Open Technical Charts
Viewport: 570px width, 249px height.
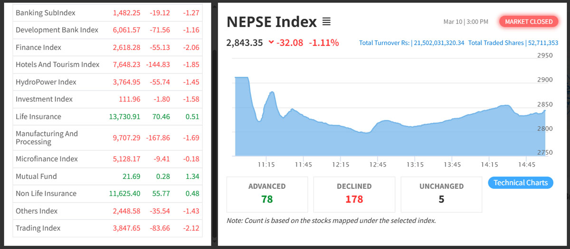521,183
